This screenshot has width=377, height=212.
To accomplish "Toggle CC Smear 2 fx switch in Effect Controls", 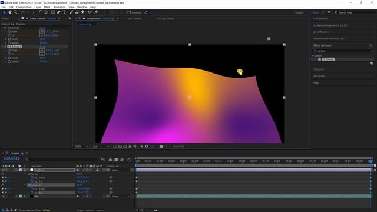I will [5, 47].
